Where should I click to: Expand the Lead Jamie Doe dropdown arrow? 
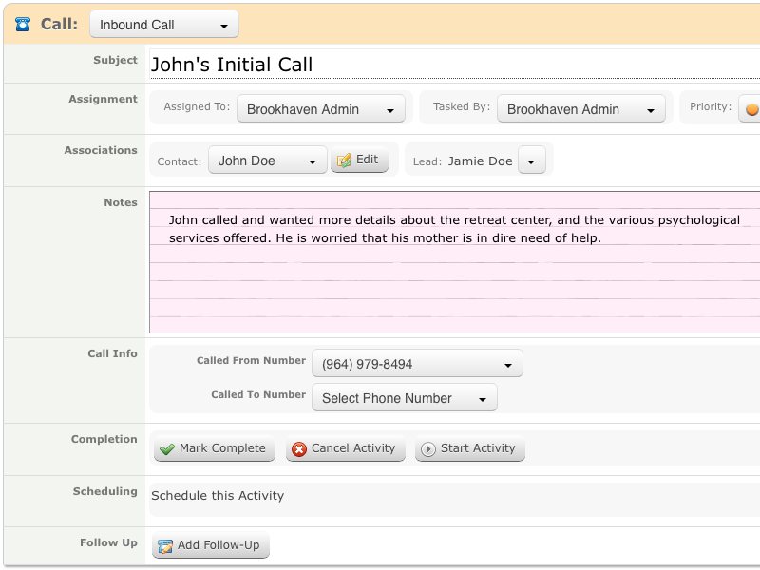click(531, 160)
